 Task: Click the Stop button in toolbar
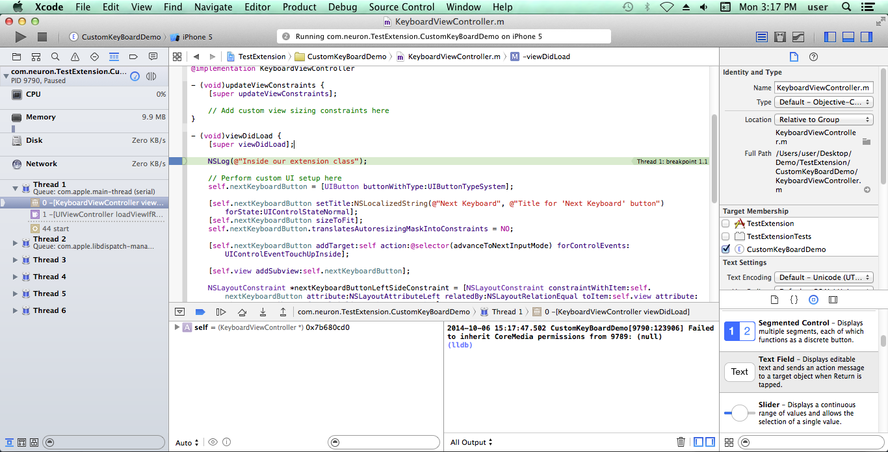point(42,37)
